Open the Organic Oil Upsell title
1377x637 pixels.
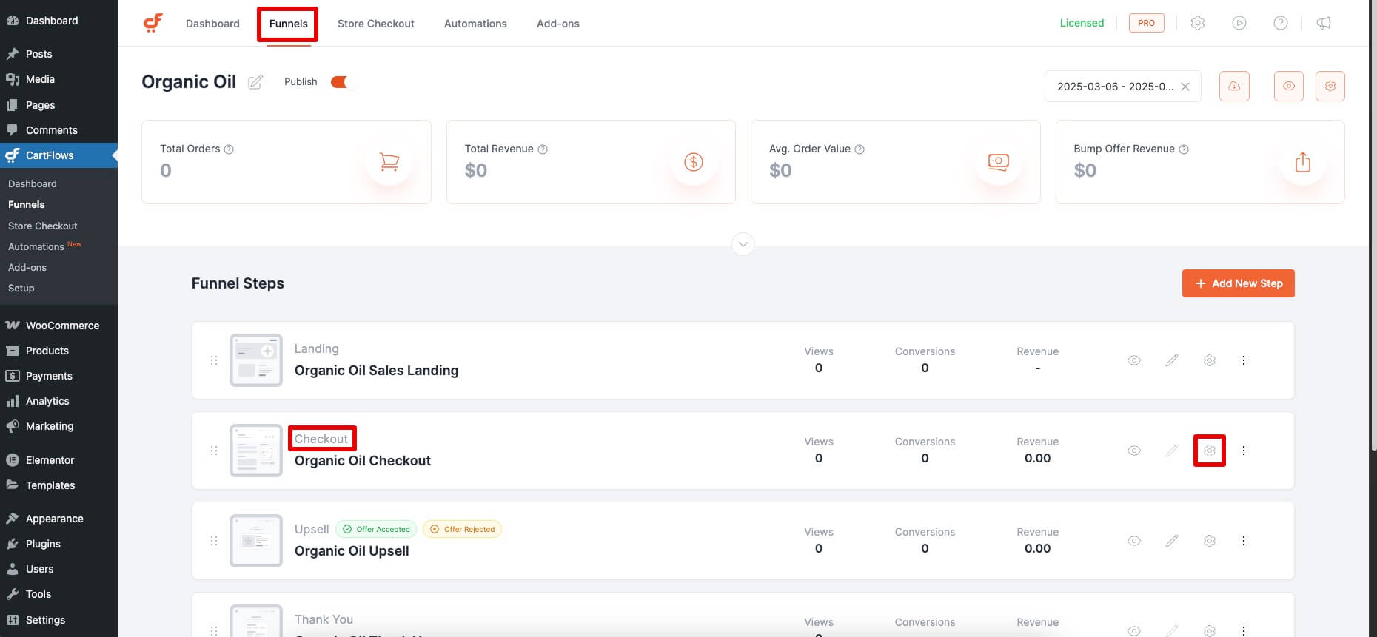point(352,551)
